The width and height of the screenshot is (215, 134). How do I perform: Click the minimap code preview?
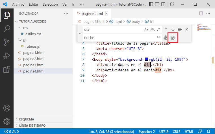point(204,28)
